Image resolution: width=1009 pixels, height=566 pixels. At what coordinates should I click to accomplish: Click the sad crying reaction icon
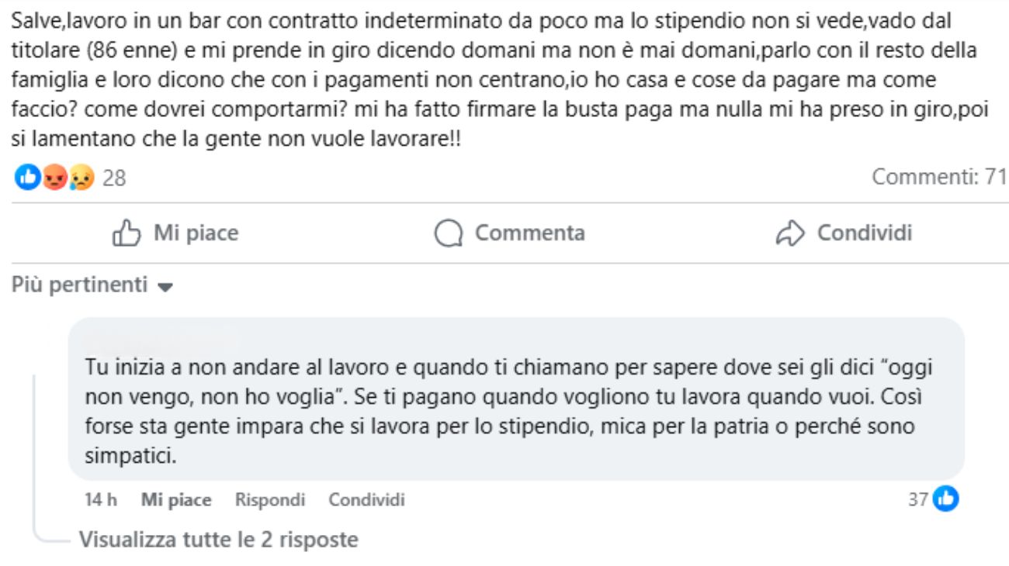[x=81, y=178]
